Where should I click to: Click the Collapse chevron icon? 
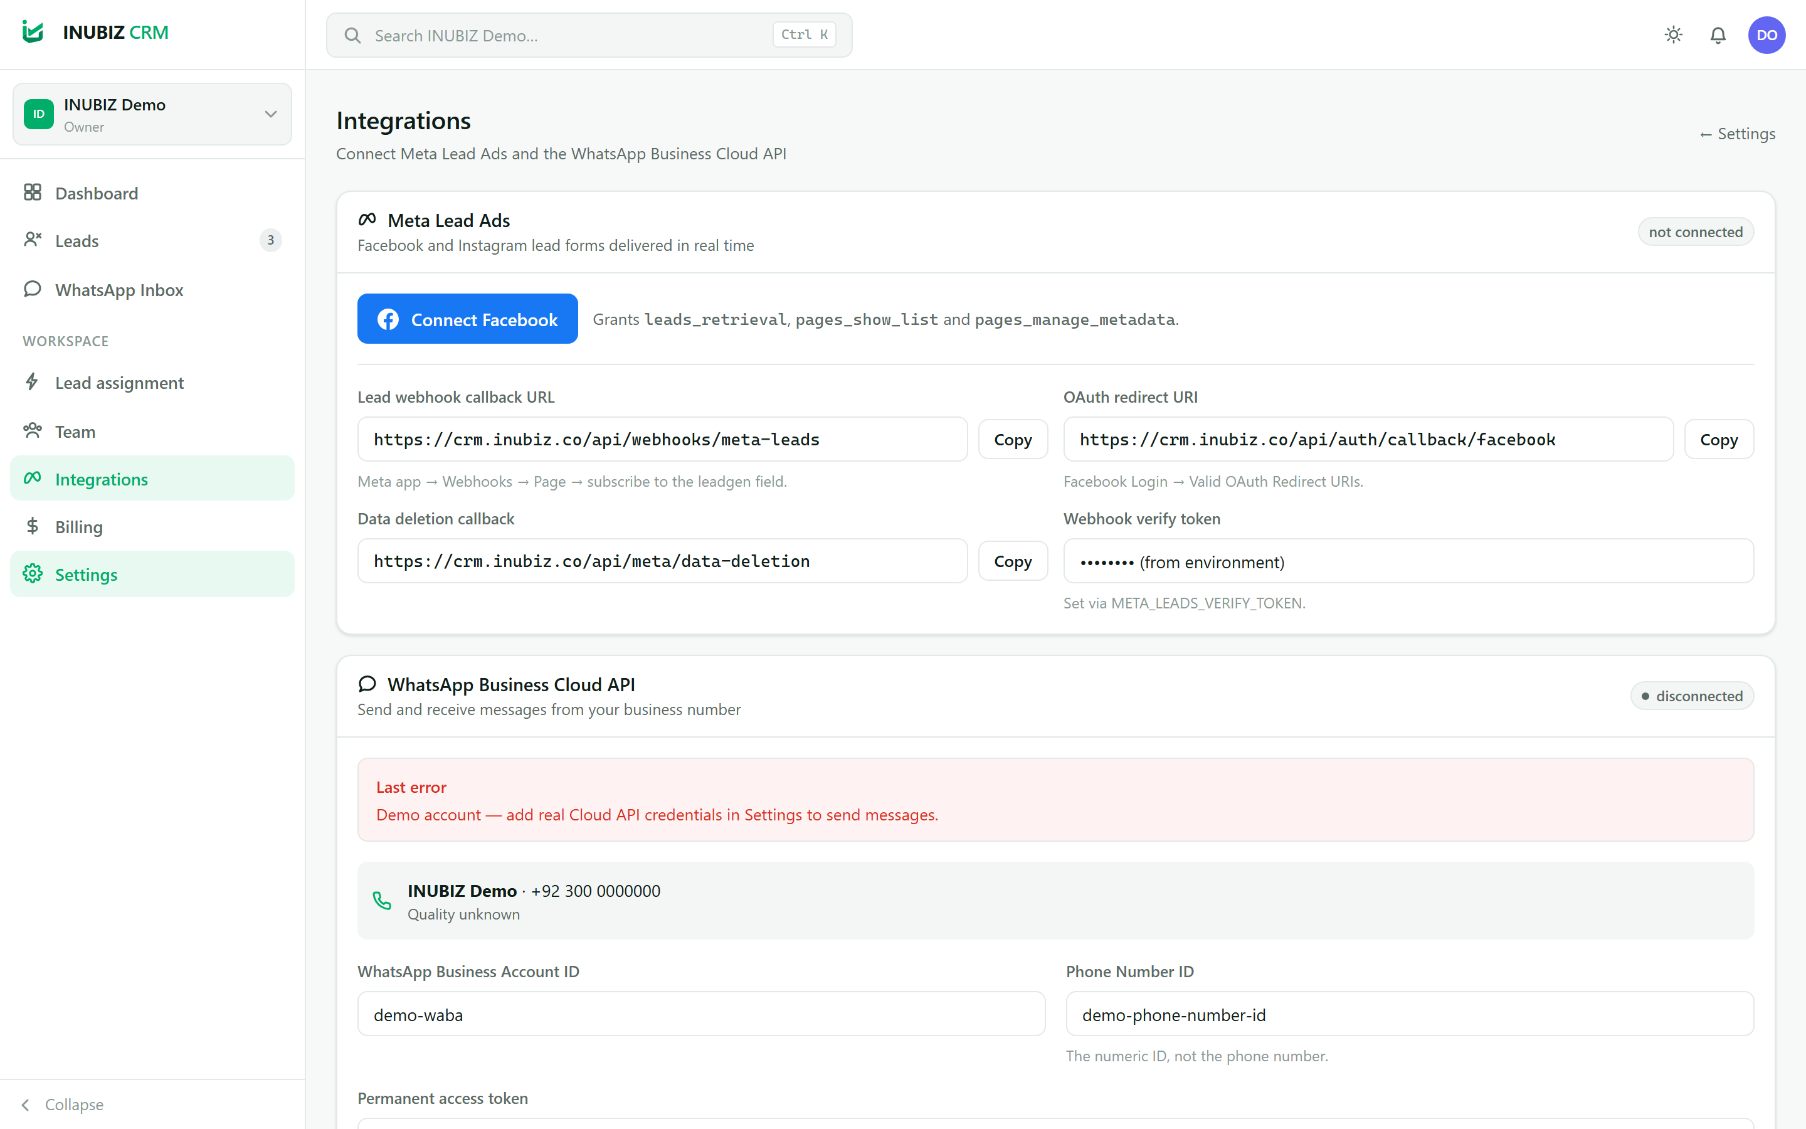coord(26,1105)
